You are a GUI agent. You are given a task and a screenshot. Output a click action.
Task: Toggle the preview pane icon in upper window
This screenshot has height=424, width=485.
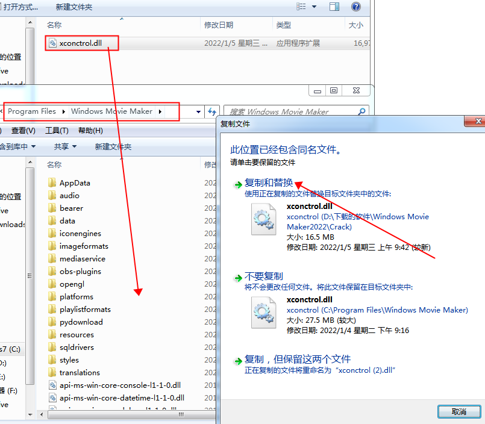[334, 7]
